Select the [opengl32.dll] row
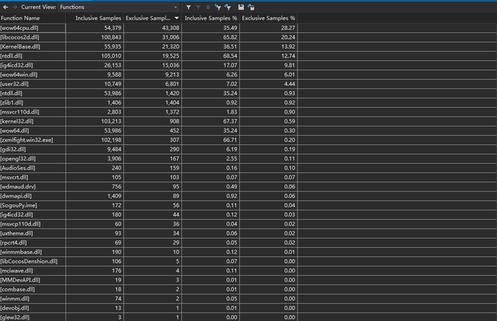The width and height of the screenshot is (497, 321). tap(148, 159)
